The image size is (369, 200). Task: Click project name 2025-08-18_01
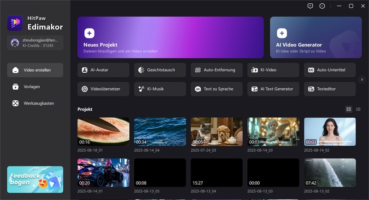[x=90, y=150]
